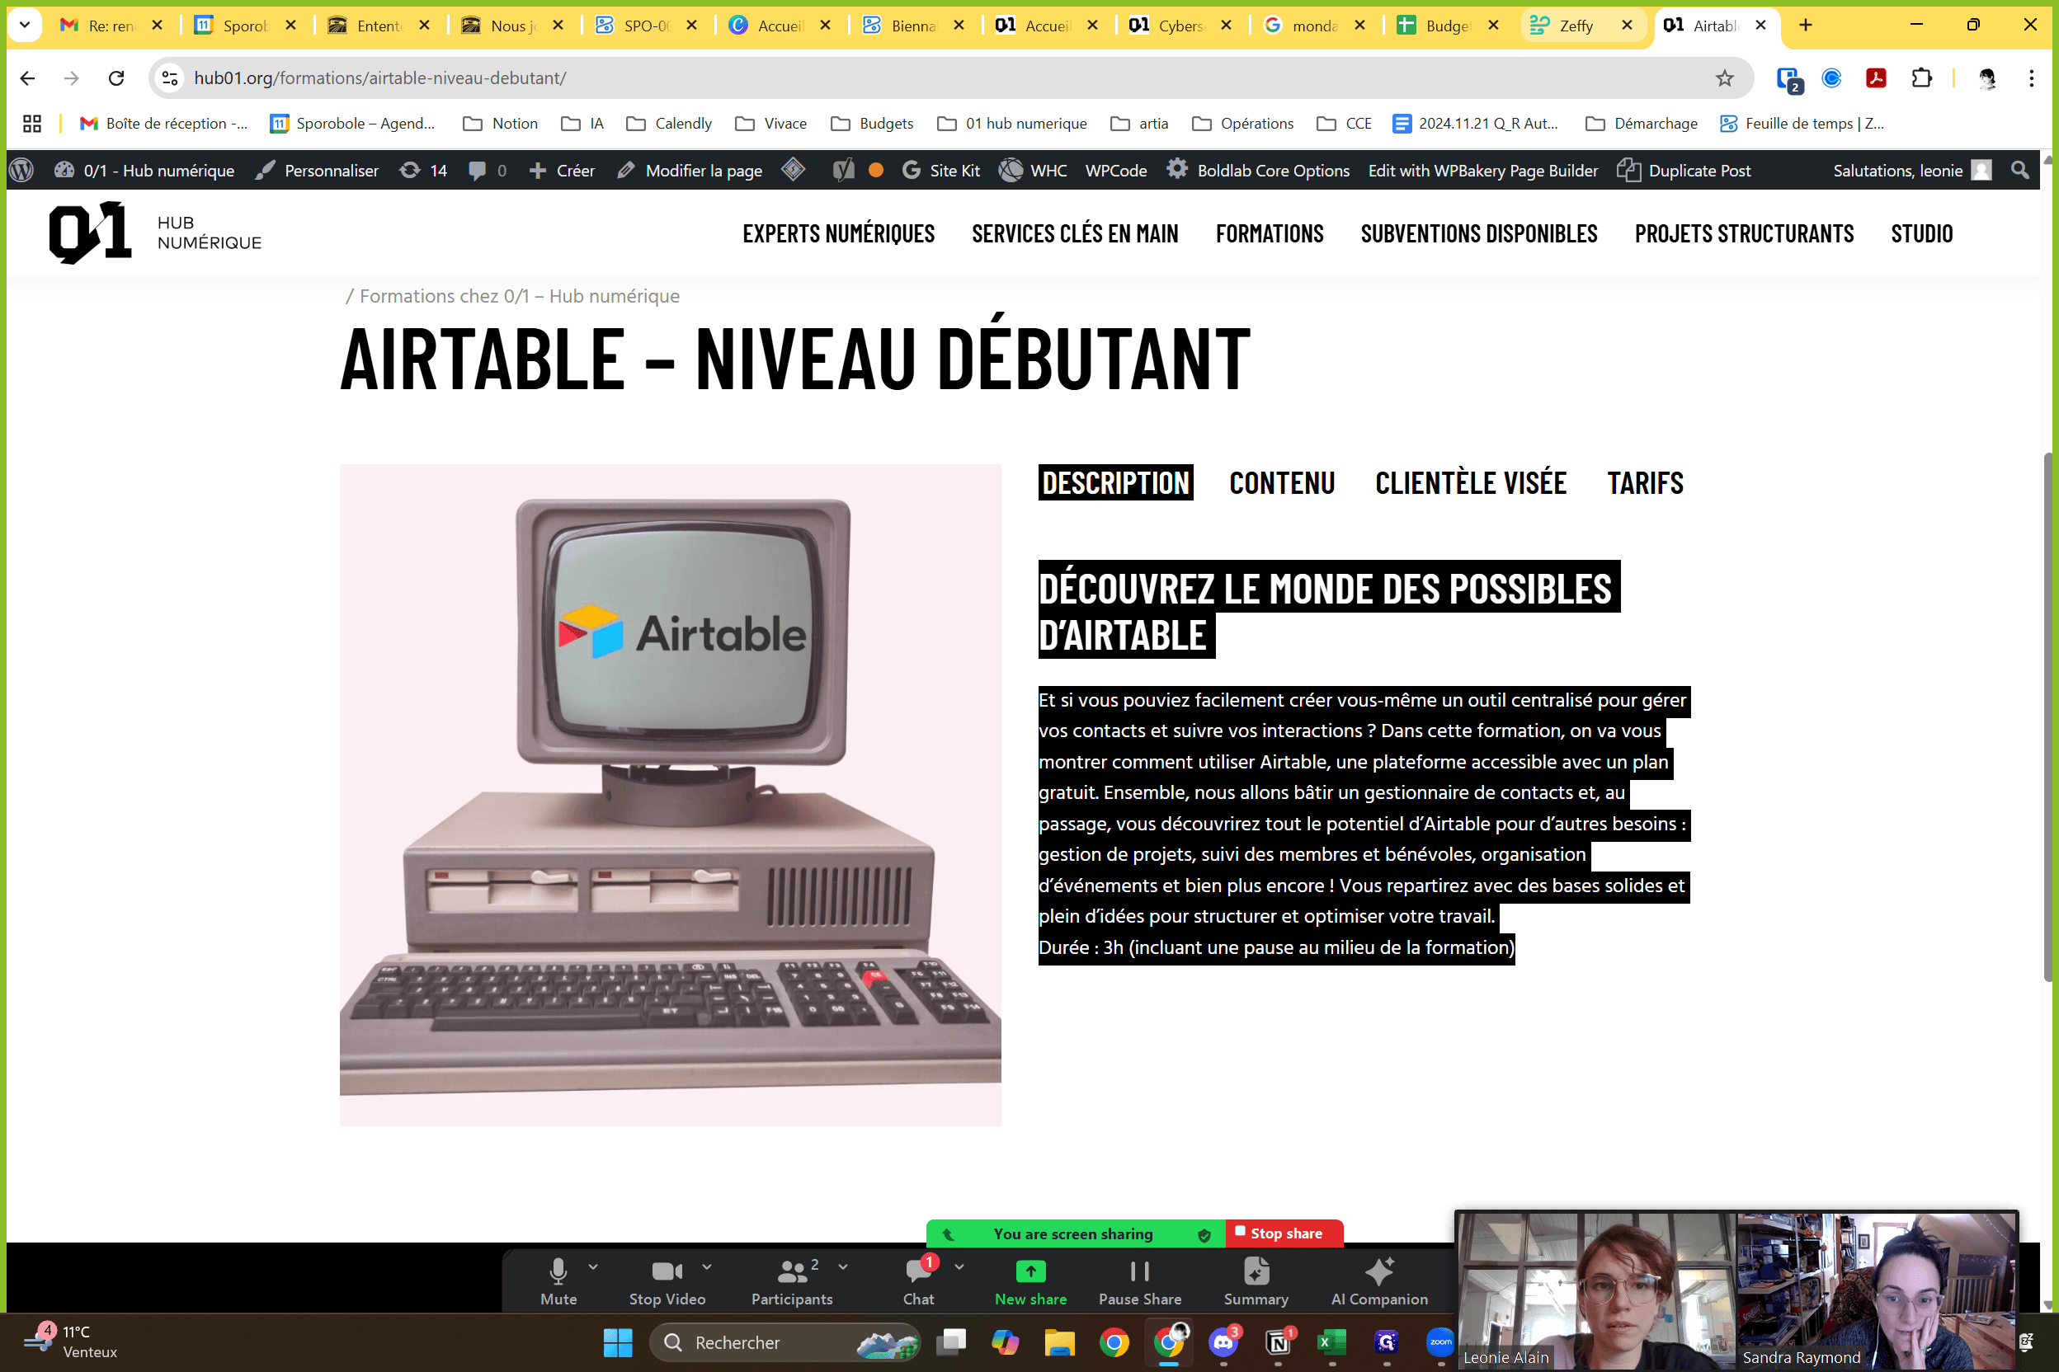
Task: Bookmark this page with the star icon
Action: pos(1725,78)
